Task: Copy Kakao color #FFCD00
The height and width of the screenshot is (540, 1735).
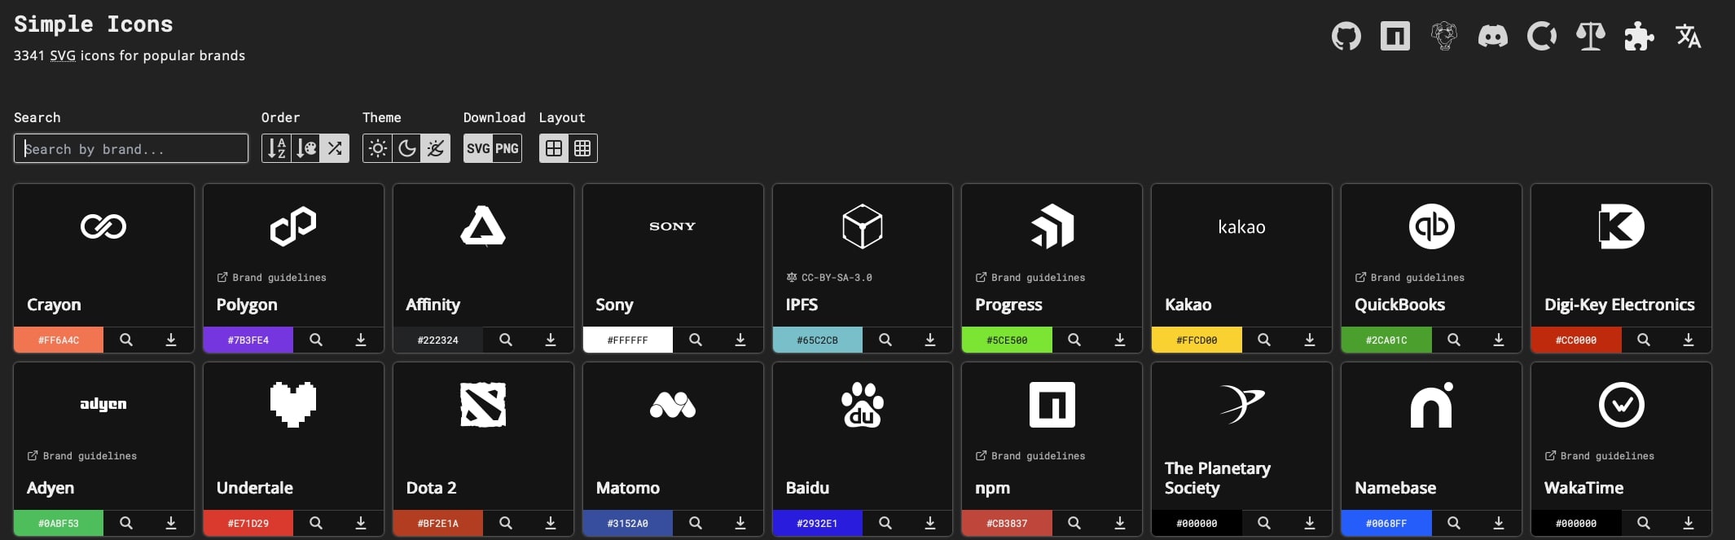Action: (x=1197, y=340)
